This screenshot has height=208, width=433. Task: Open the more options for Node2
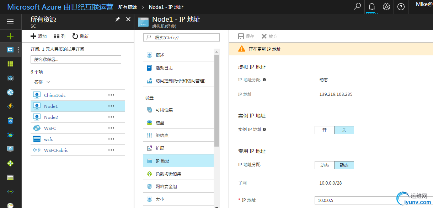click(x=111, y=117)
